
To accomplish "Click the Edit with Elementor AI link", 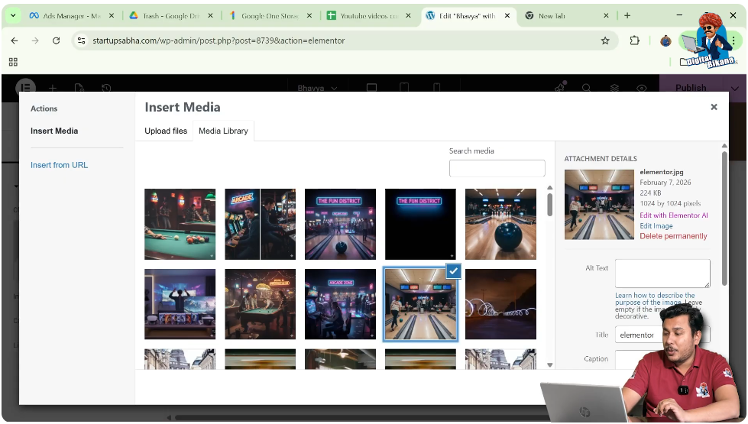I will [x=673, y=215].
